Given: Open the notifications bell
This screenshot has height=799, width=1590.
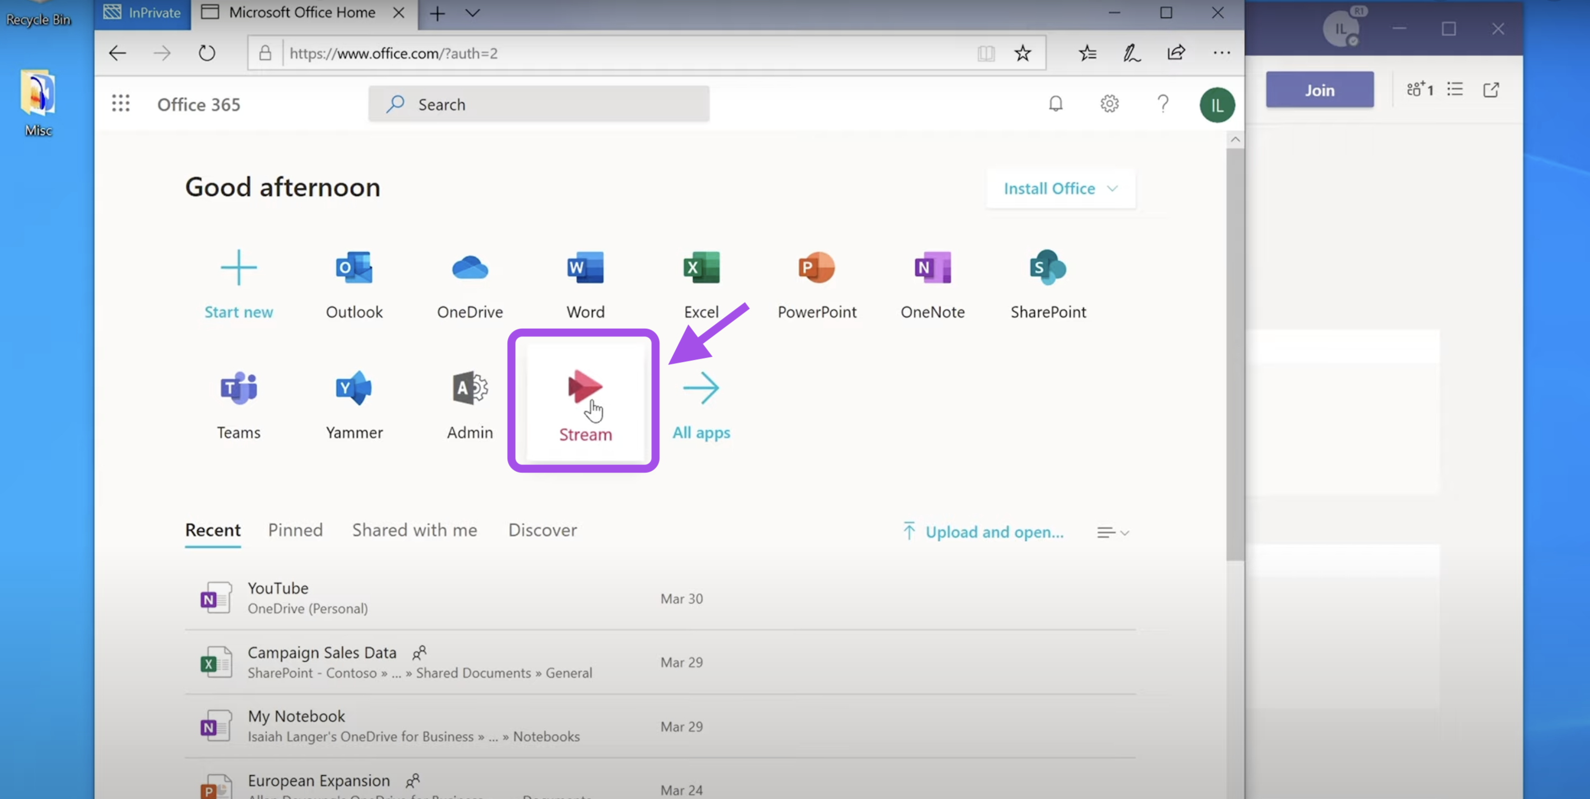Looking at the screenshot, I should coord(1055,103).
